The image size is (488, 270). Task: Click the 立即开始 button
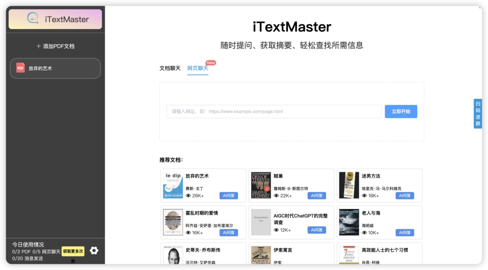(x=401, y=111)
